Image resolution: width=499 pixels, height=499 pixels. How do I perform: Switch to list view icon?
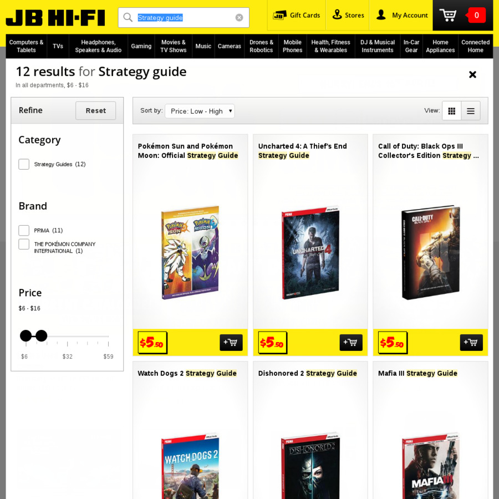point(470,111)
